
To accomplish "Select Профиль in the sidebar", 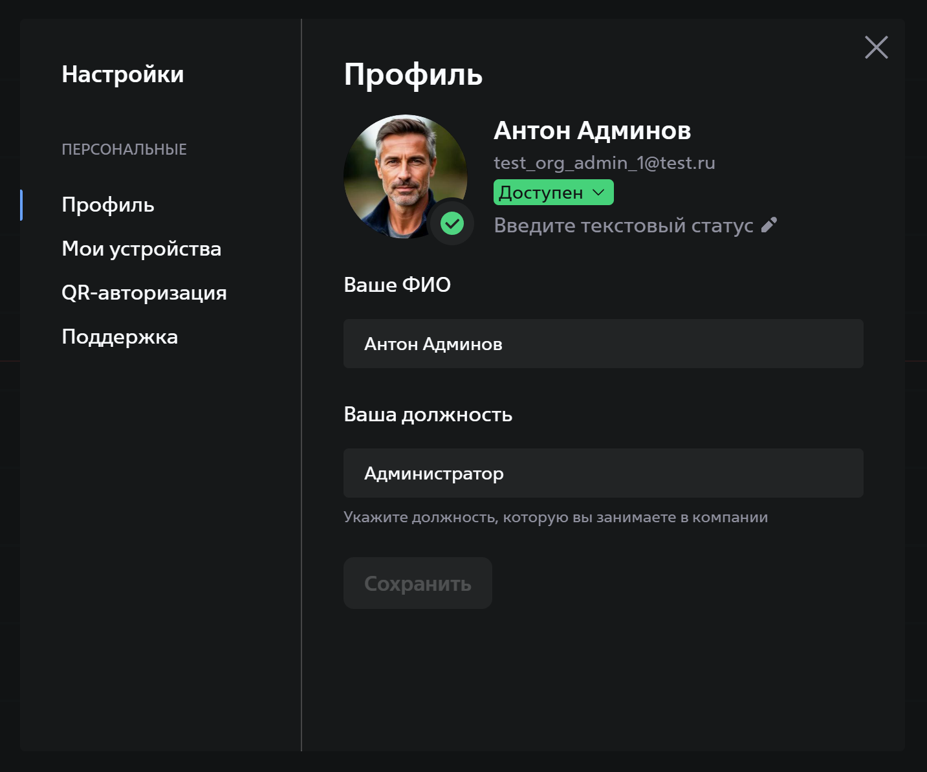I will 107,204.
